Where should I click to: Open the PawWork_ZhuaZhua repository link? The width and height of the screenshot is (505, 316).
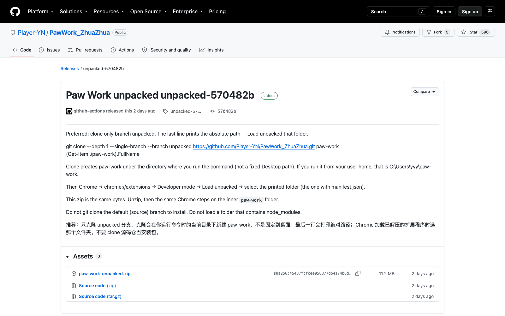coord(80,33)
